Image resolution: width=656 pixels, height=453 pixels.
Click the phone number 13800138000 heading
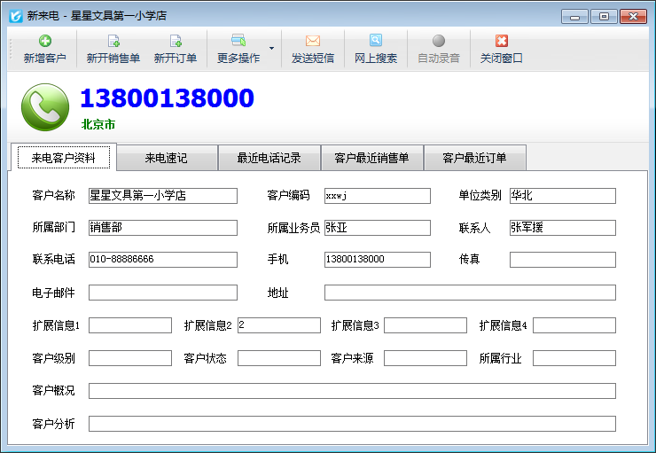pyautogui.click(x=167, y=98)
